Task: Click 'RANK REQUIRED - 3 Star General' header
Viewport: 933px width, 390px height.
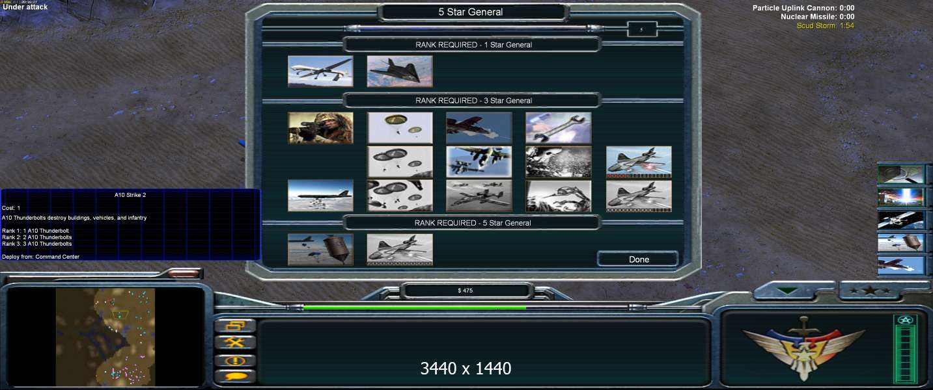Action: 473,101
